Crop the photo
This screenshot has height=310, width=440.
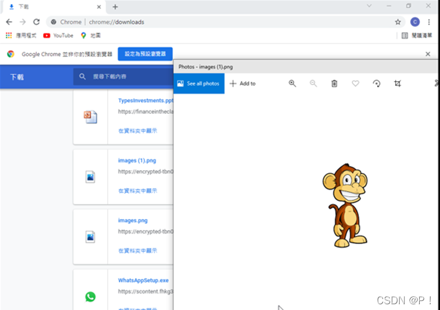(397, 83)
